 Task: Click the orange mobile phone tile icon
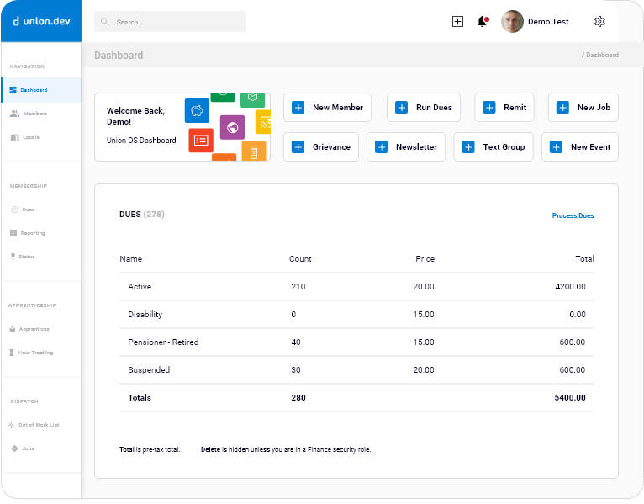[x=253, y=151]
